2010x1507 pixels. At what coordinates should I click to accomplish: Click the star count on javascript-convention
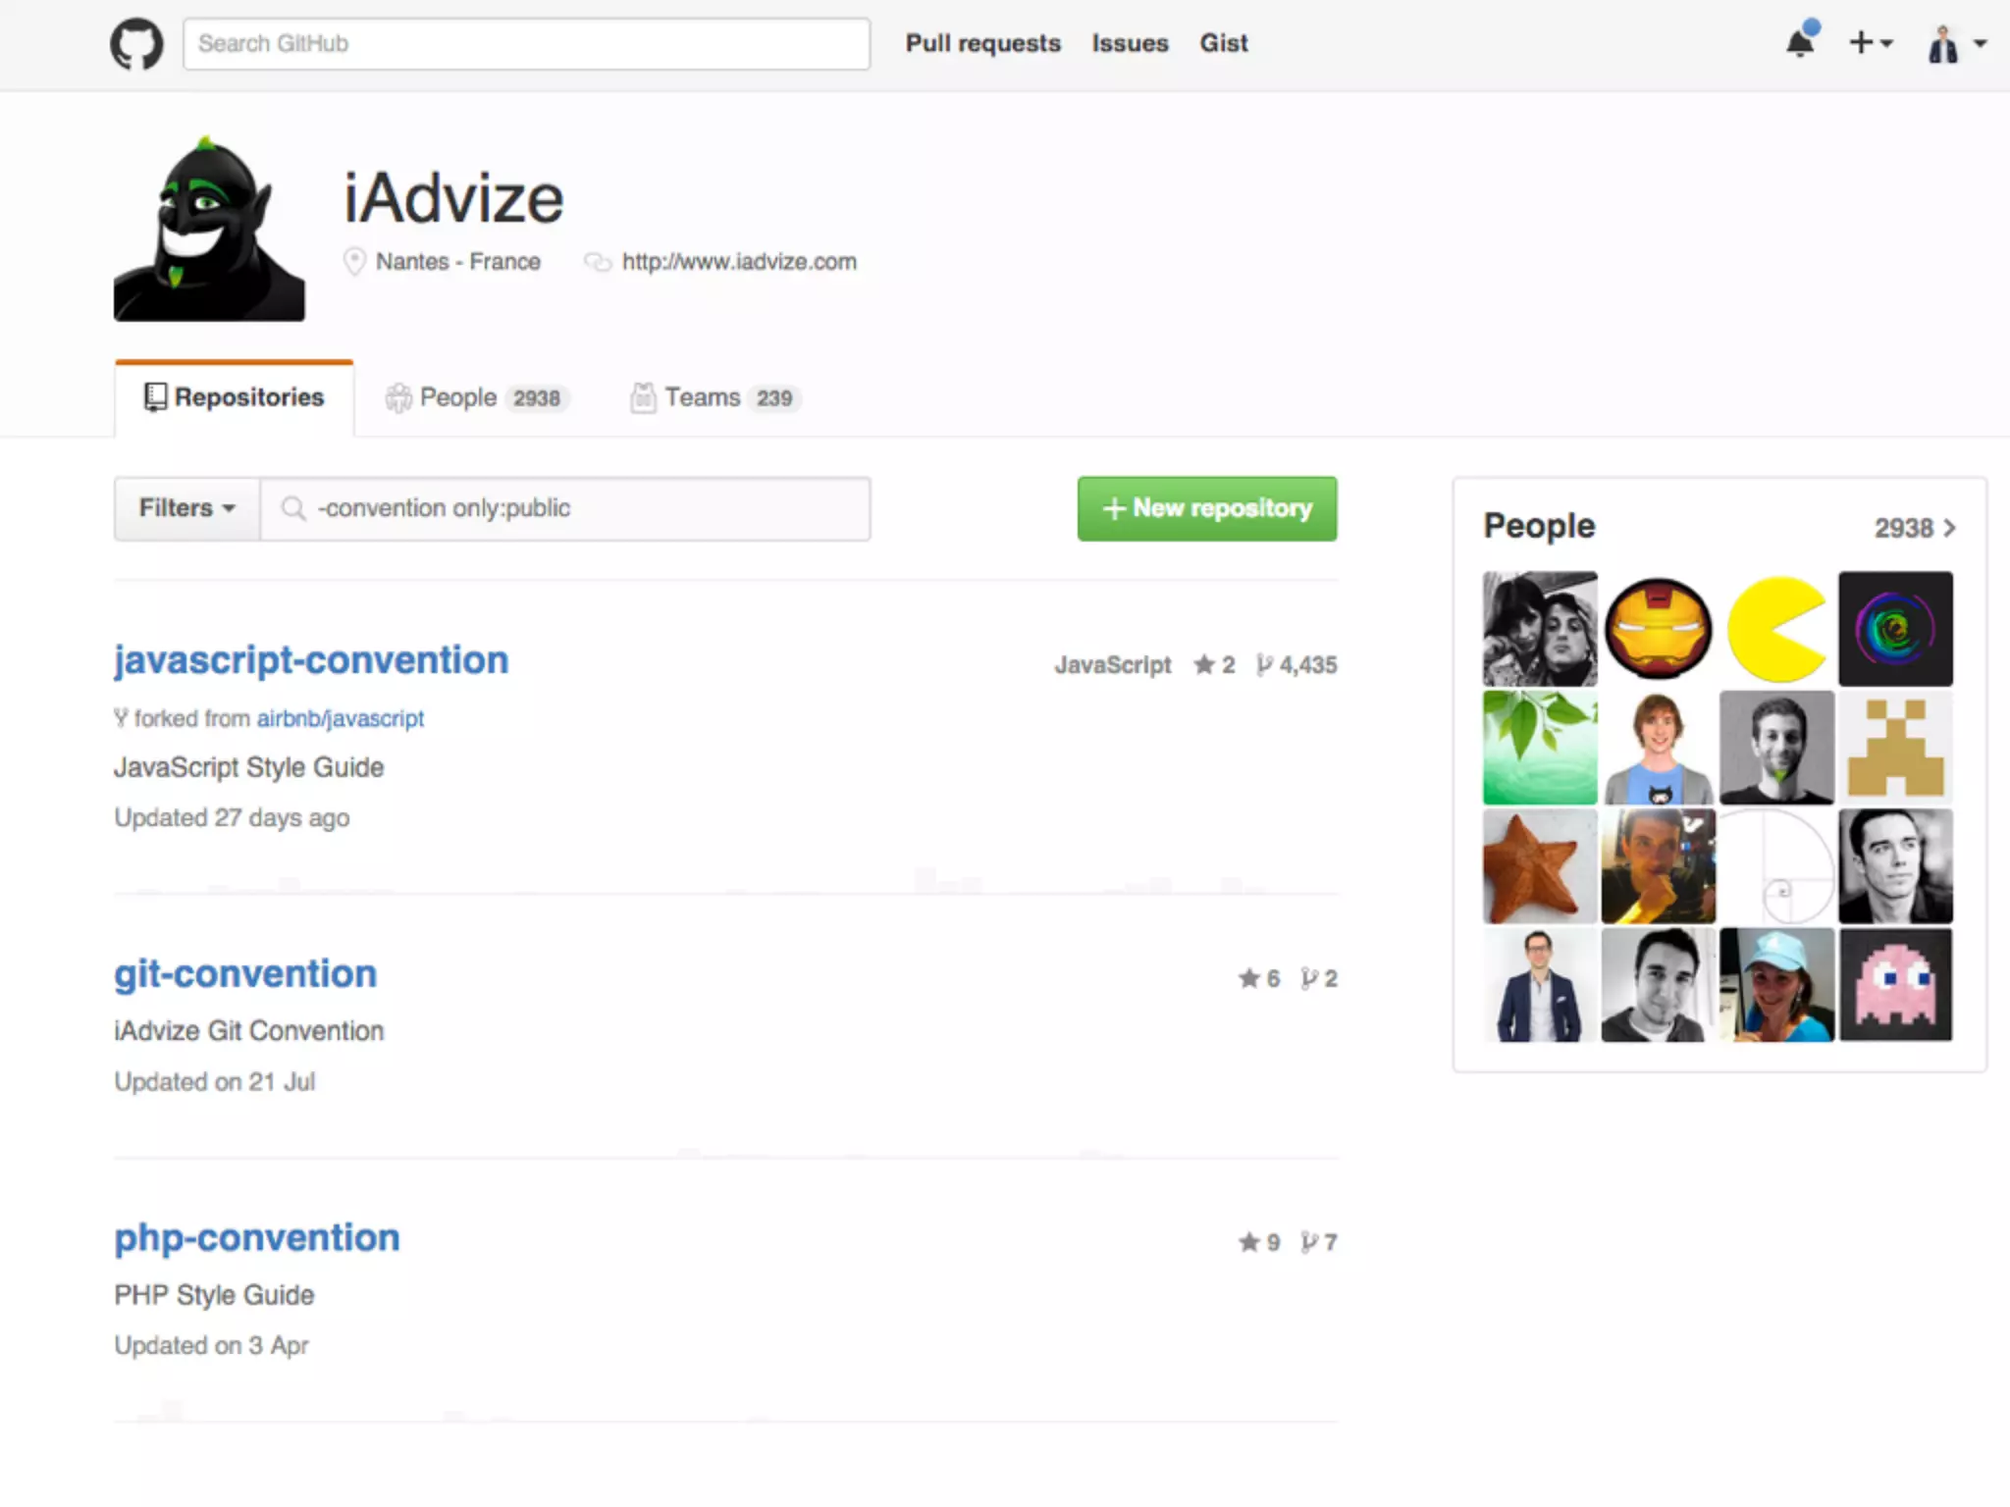point(1215,665)
